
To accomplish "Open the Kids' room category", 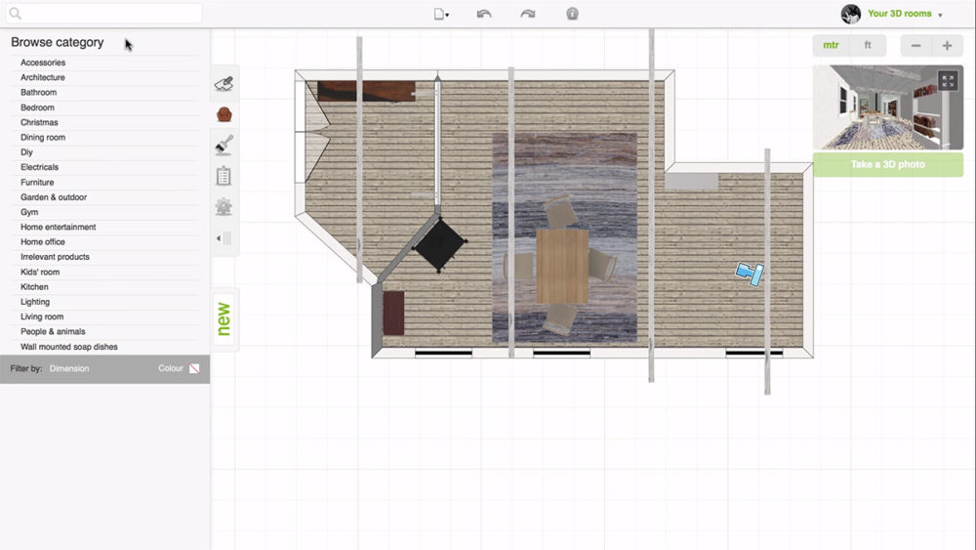I will click(40, 272).
